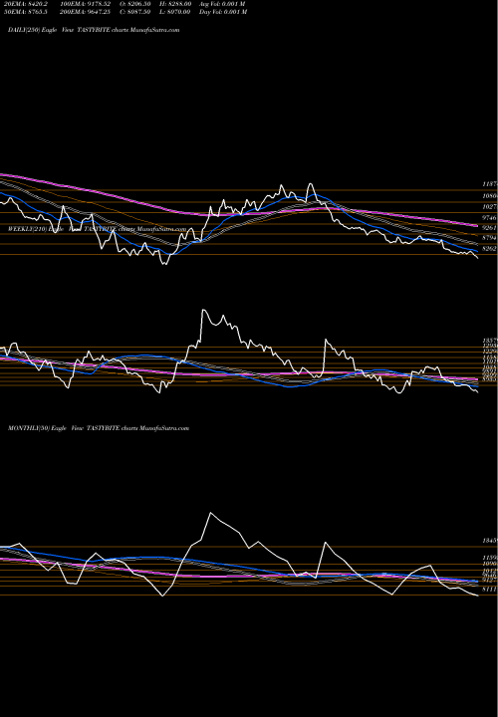This screenshot has width=498, height=717.
Task: Click the weekly chart's highest price peak
Action: click(x=203, y=310)
